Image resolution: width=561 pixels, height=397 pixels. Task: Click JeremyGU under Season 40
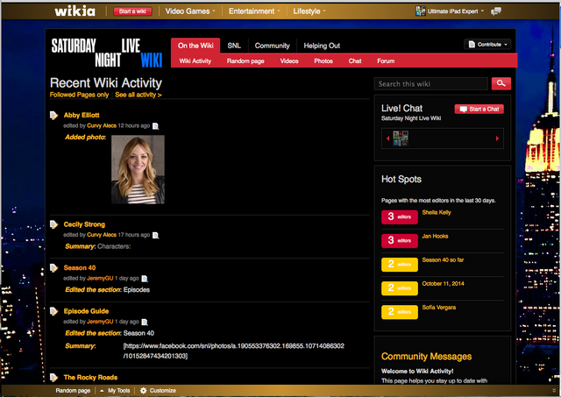(100, 279)
